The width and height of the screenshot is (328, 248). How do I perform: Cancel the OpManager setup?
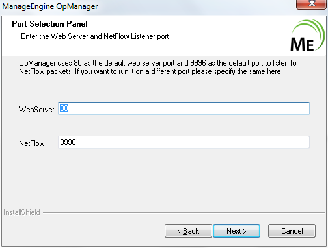292,231
